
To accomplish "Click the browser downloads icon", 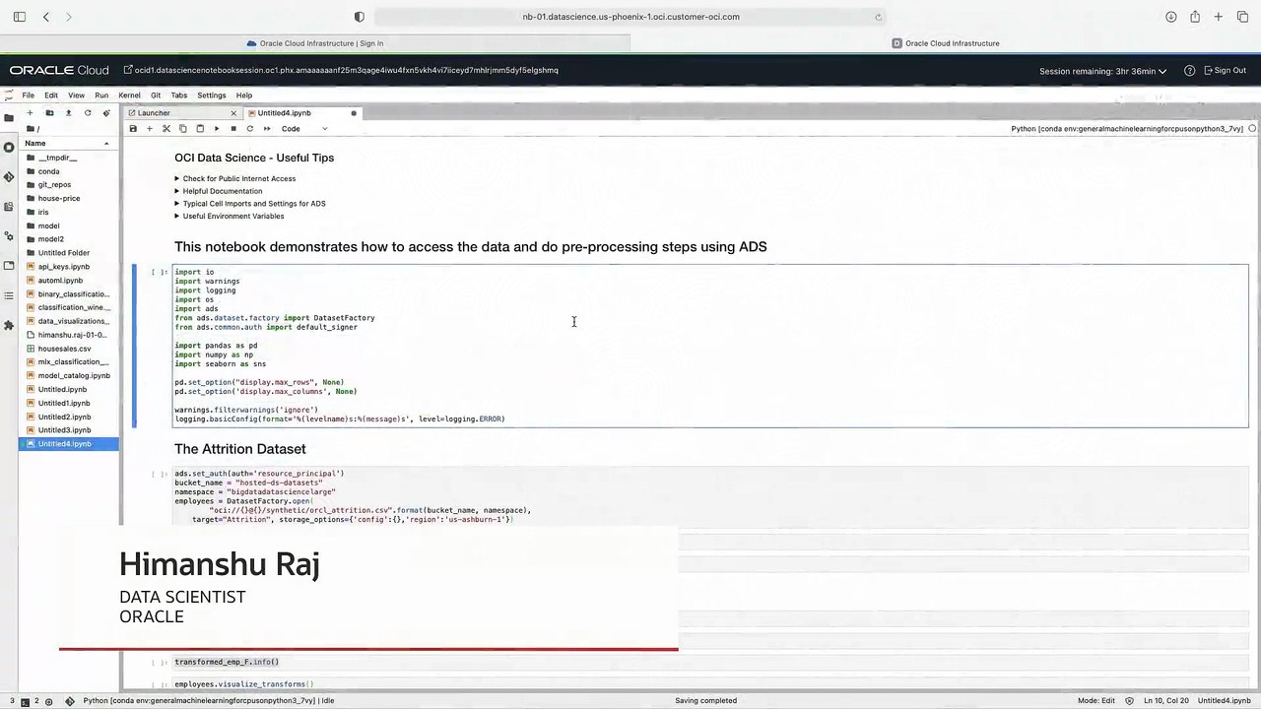I will pyautogui.click(x=1170, y=17).
